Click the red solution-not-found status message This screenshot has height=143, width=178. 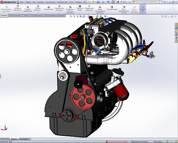(x=117, y=142)
